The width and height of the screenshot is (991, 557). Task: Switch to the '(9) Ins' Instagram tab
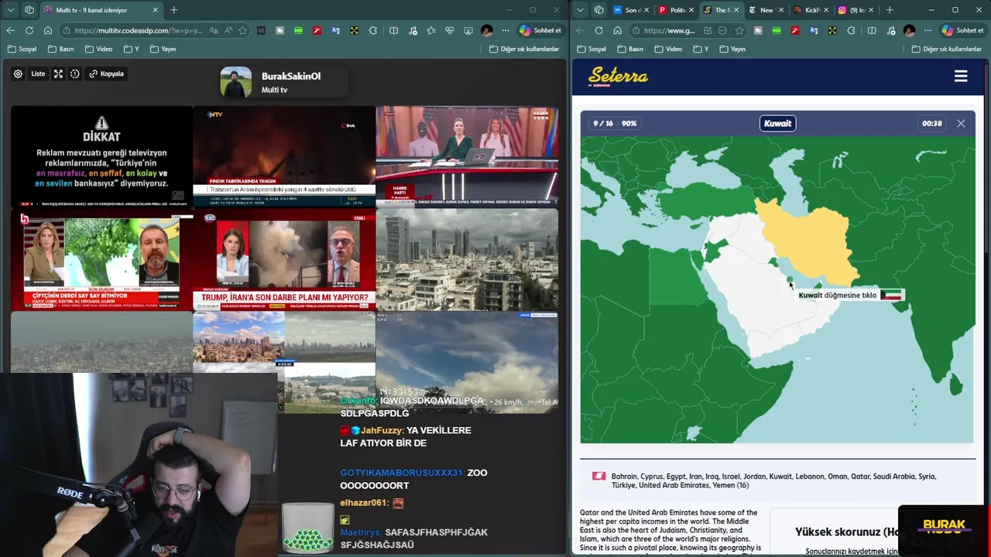(x=856, y=10)
